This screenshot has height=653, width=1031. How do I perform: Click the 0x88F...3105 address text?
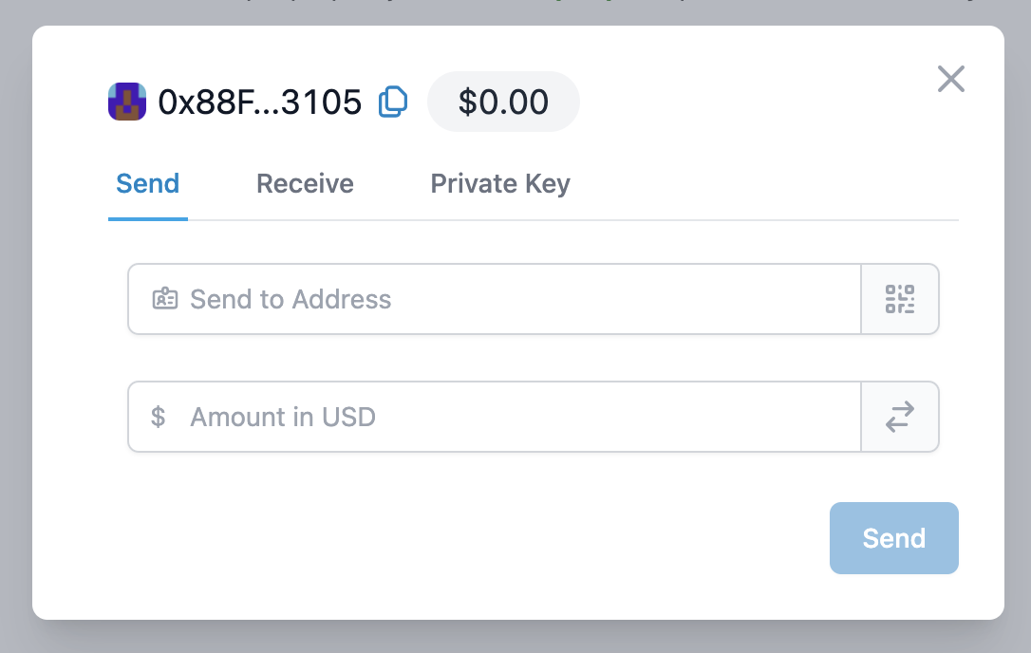[260, 102]
